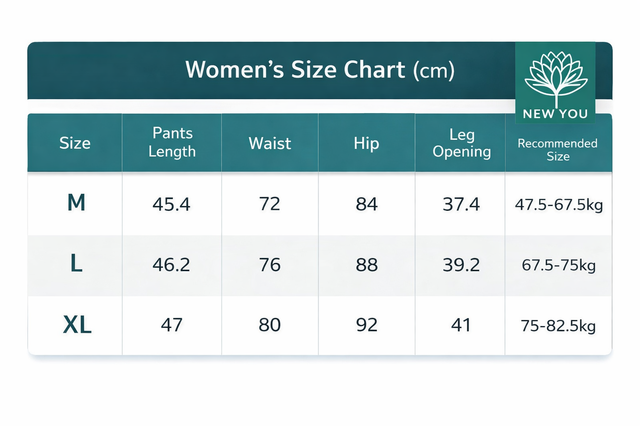
Task: Click the L size row label
Action: pyautogui.click(x=76, y=264)
